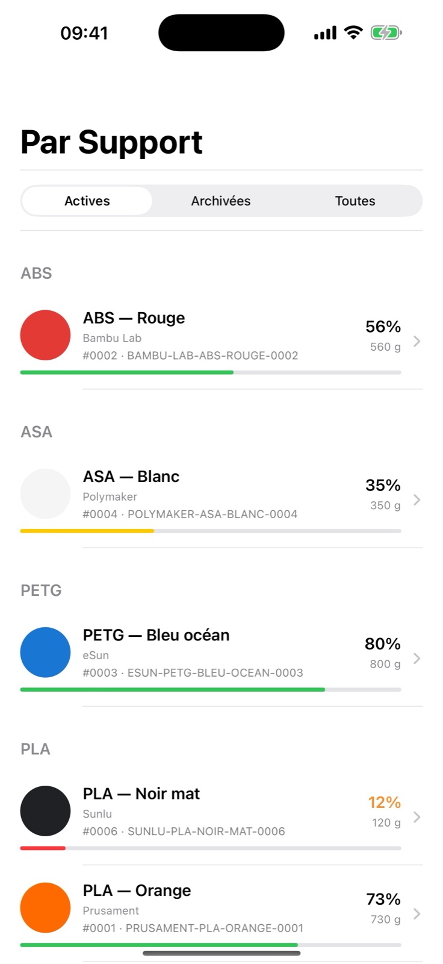Click the green PETG remaining progress bar
This screenshot has height=964, width=443.
pos(173,689)
